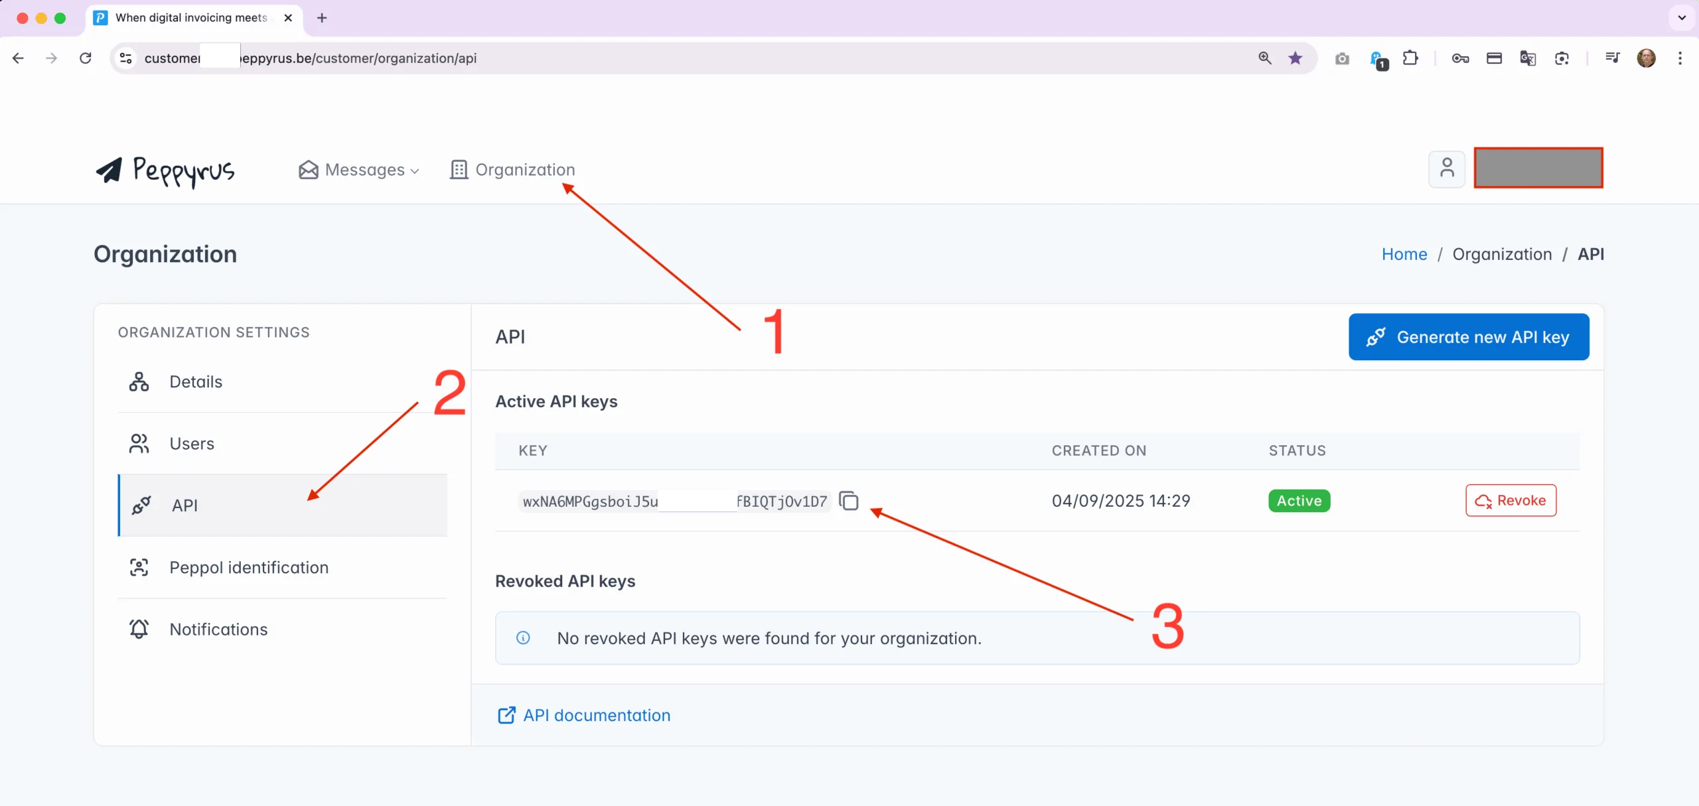1699x806 pixels.
Task: Click the payment card icon in toolbar
Action: tap(1494, 58)
